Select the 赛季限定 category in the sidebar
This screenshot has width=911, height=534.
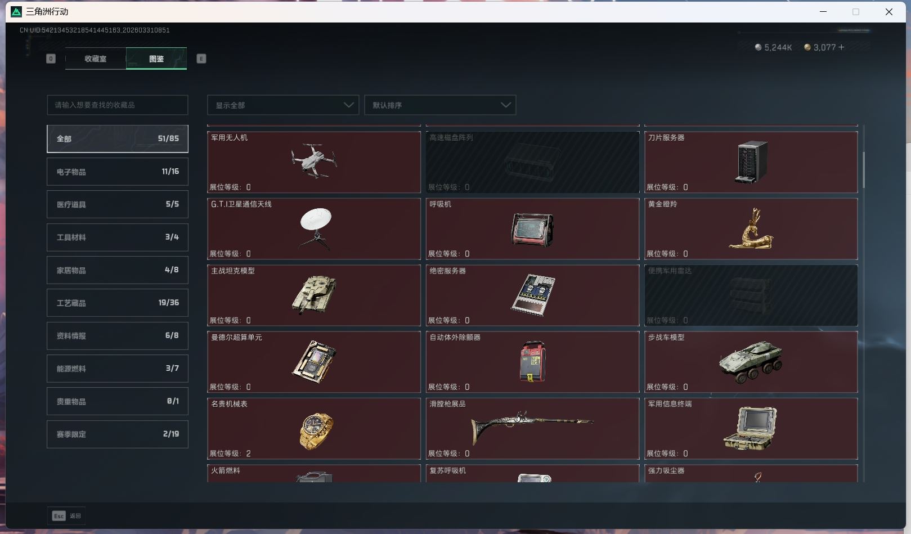(x=117, y=434)
